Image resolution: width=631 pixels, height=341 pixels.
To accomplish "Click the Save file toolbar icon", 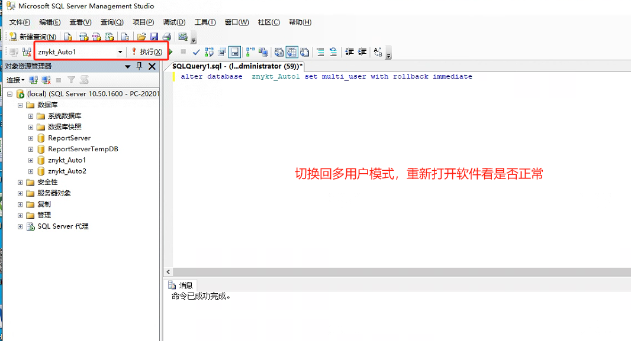I will [154, 37].
